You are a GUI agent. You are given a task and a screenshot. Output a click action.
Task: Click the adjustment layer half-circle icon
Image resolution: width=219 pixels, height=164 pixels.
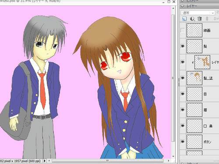pyautogui.click(x=192, y=19)
